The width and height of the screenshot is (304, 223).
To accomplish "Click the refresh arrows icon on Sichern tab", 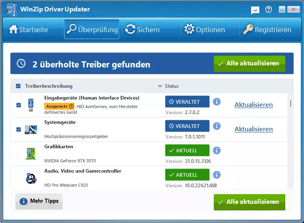I will (130, 29).
